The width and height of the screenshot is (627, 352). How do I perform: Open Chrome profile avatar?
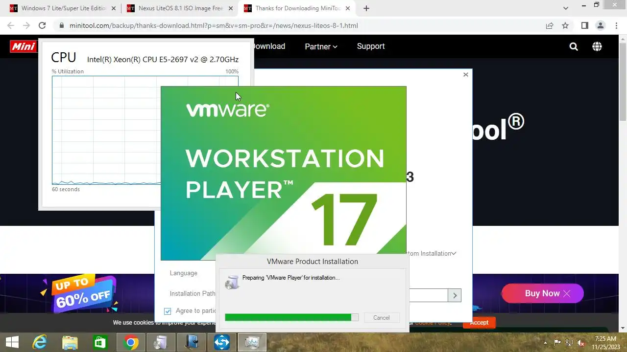pyautogui.click(x=600, y=25)
